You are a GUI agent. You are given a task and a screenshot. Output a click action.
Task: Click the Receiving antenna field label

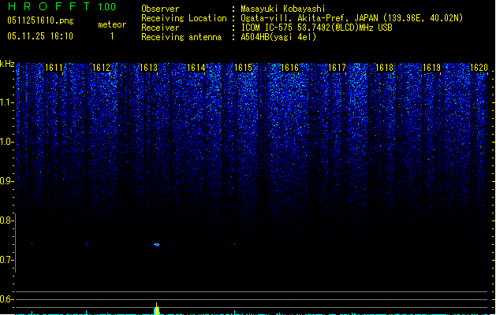click(181, 37)
